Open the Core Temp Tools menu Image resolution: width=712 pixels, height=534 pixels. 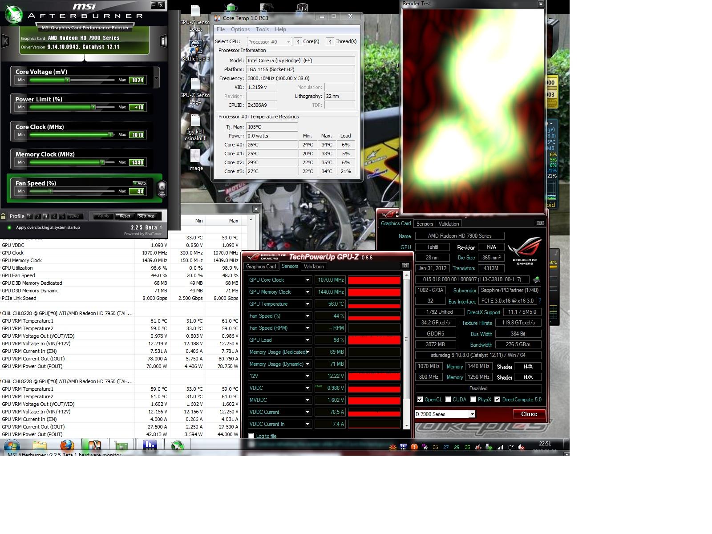pyautogui.click(x=262, y=29)
